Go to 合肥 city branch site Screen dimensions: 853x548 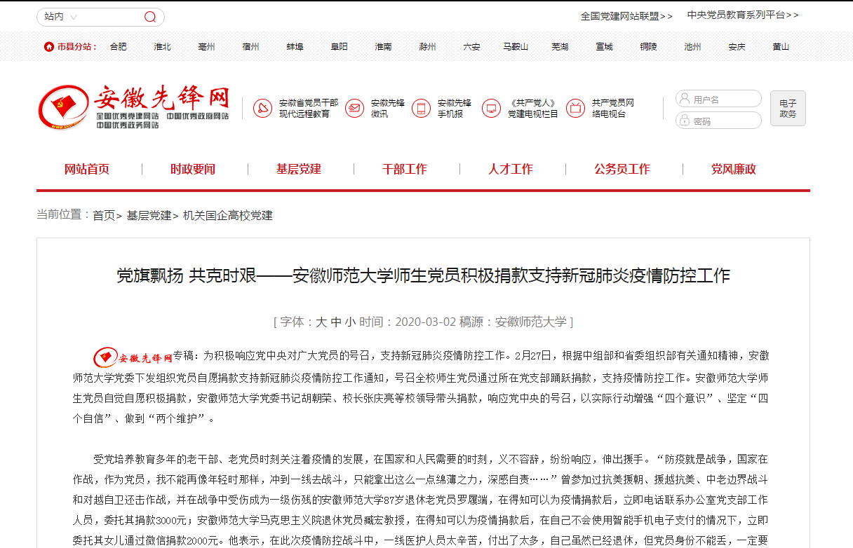tap(119, 47)
